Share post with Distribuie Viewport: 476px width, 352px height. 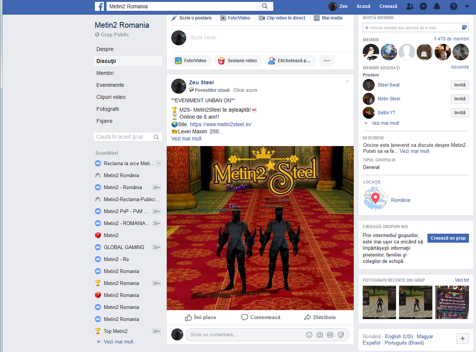(320, 317)
